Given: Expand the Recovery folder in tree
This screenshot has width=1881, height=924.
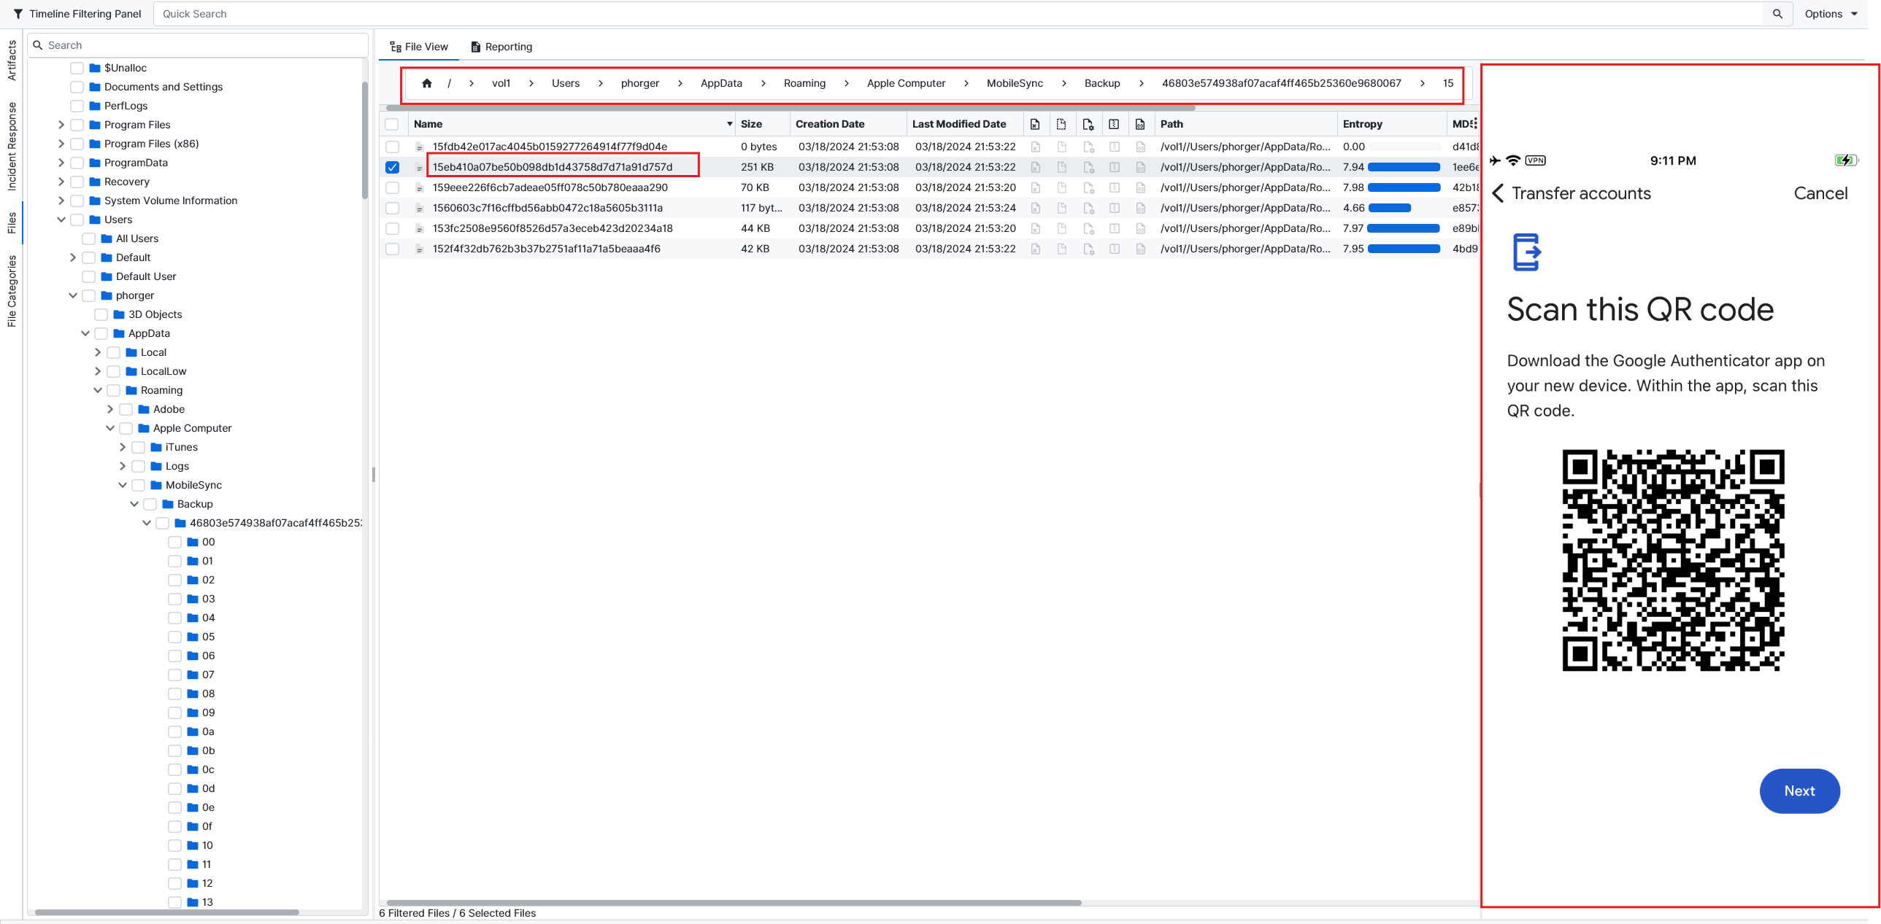Looking at the screenshot, I should [61, 182].
